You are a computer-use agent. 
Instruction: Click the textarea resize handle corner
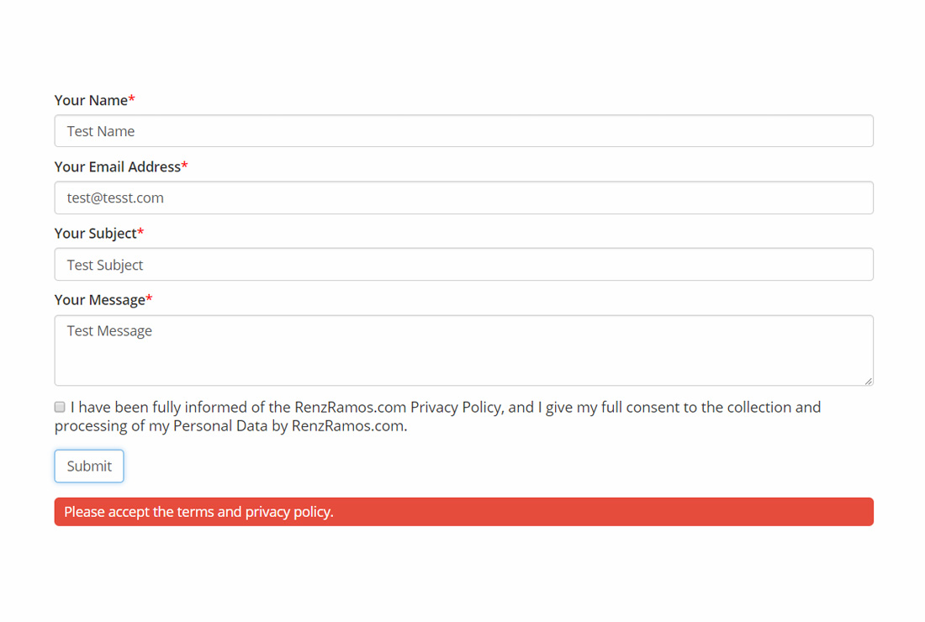coord(869,382)
